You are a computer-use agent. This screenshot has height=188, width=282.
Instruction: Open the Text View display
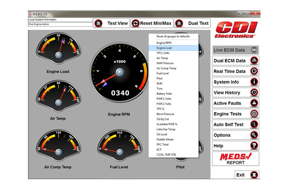pos(111,23)
